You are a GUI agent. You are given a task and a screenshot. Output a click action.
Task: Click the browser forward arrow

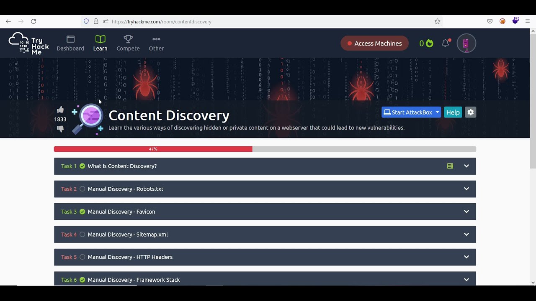click(21, 21)
